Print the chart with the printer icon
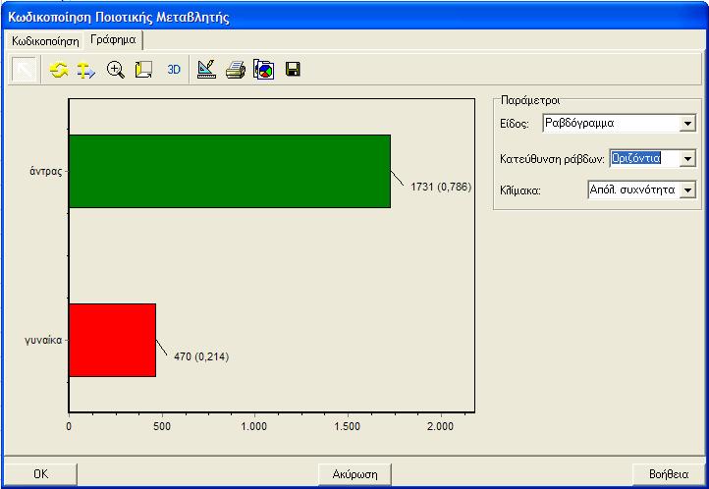Viewport: 709px width, 489px height. click(236, 70)
